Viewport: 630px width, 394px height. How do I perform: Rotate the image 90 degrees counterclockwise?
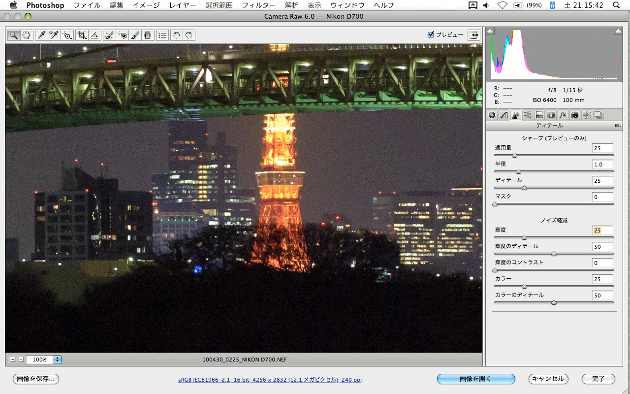177,35
